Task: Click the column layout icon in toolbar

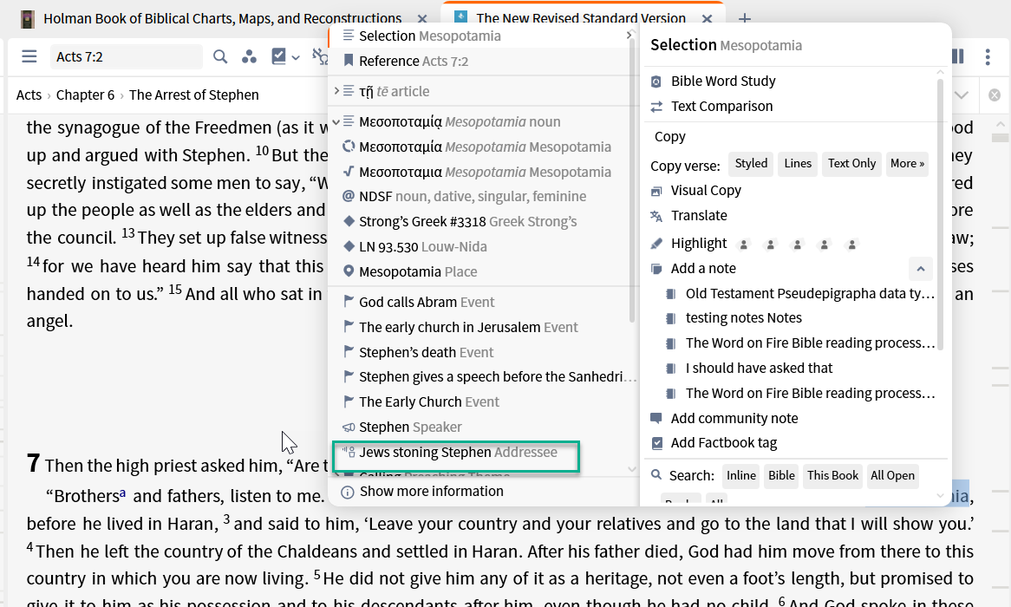Action: [x=958, y=56]
